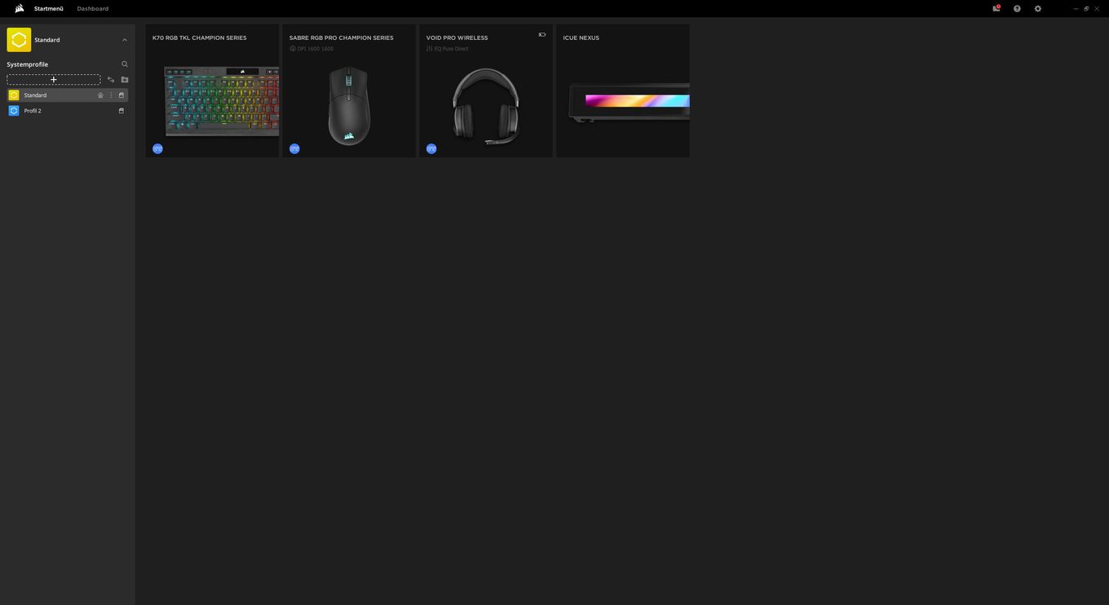
Task: Click the import/export arrows icon
Action: click(111, 80)
